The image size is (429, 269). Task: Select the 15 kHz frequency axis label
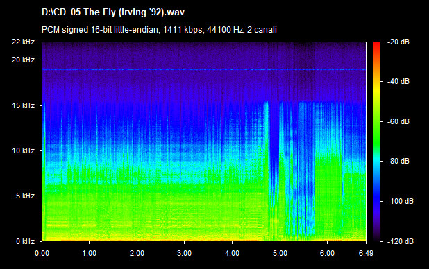[23, 105]
